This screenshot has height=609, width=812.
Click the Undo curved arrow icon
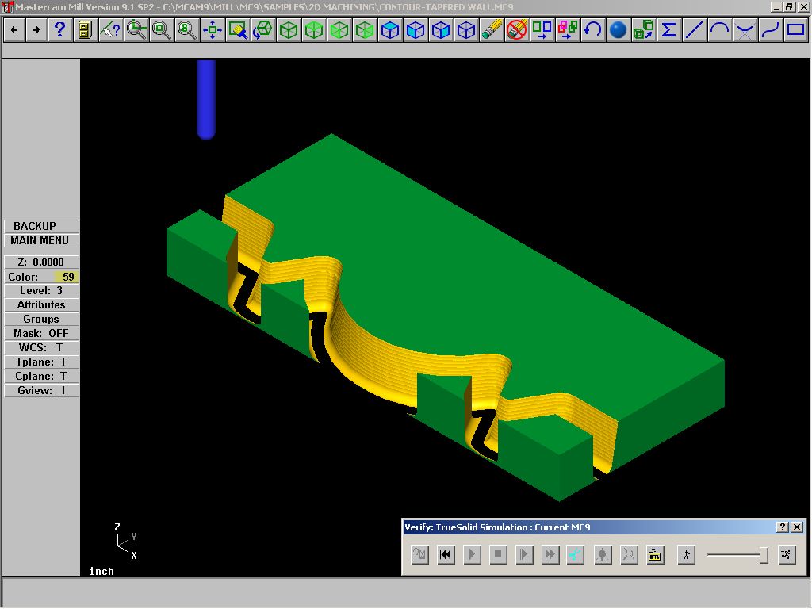pyautogui.click(x=593, y=30)
